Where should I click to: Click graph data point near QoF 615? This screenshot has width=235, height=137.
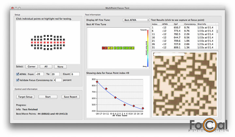[116, 97]
